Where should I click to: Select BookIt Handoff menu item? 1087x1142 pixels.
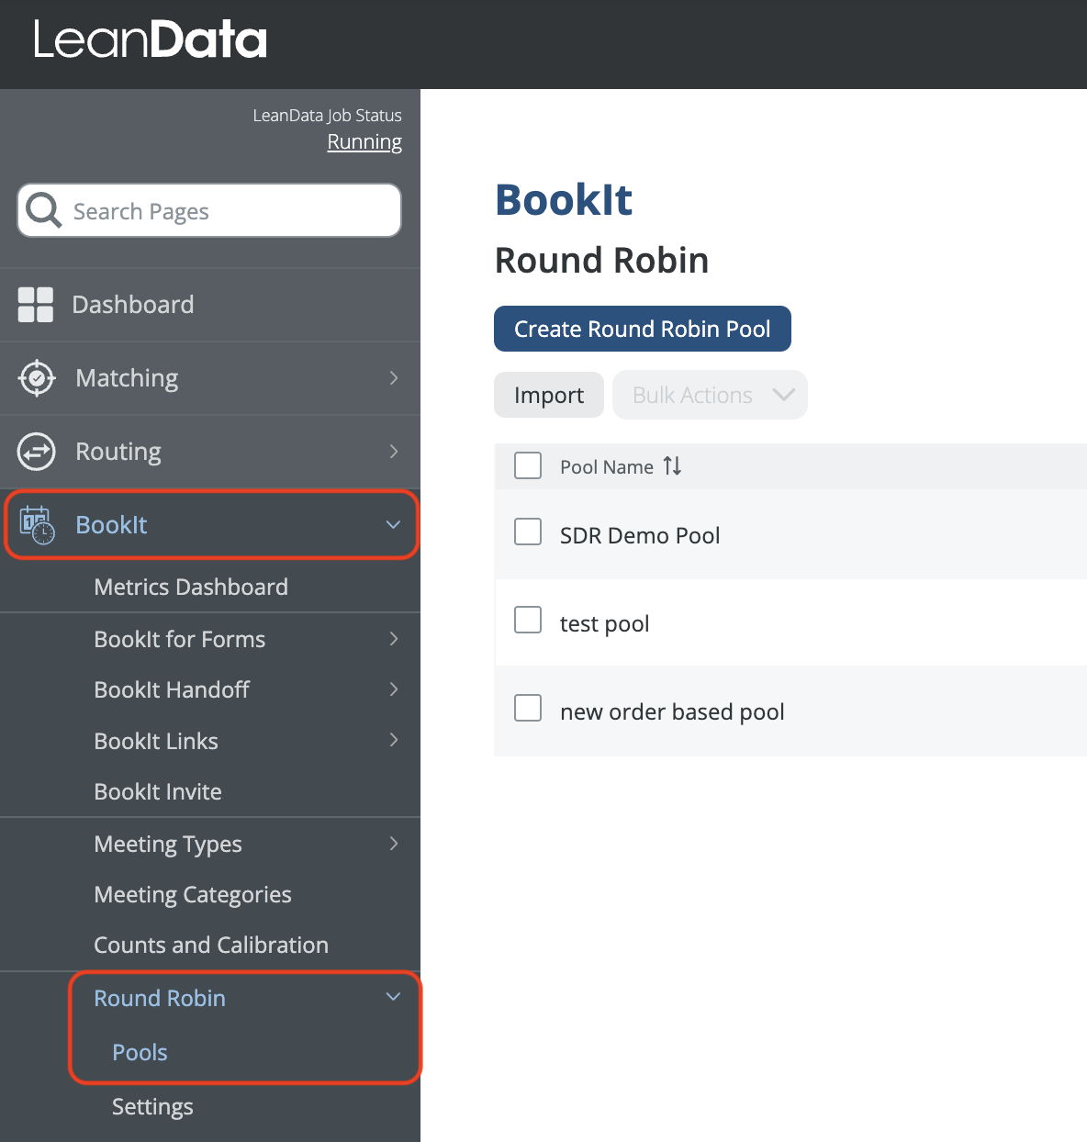click(x=172, y=689)
